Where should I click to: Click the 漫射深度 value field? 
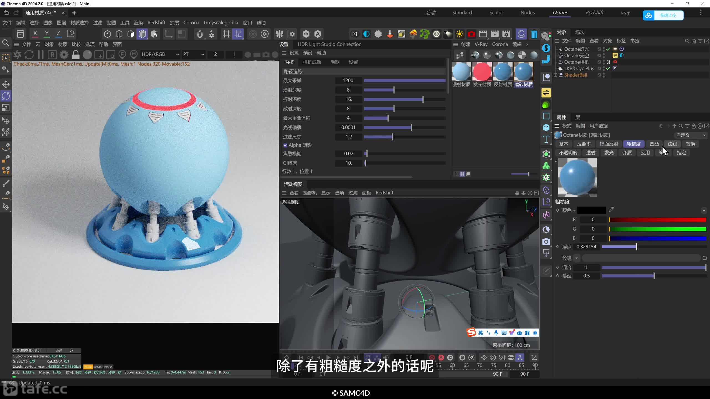tap(348, 90)
